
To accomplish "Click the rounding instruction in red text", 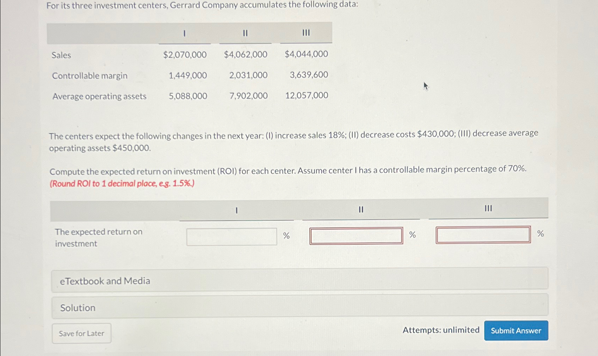I will 122,183.
